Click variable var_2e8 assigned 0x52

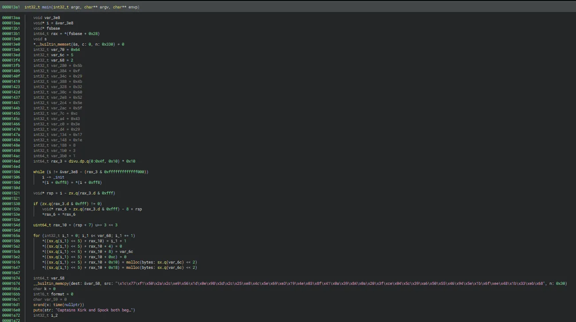(x=58, y=97)
